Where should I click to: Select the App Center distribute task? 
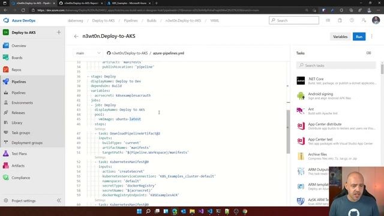coord(337,126)
